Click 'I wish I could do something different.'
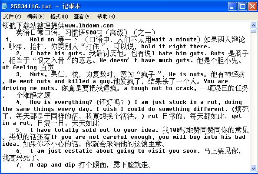The height and width of the screenshot is (174, 258). click(162, 109)
